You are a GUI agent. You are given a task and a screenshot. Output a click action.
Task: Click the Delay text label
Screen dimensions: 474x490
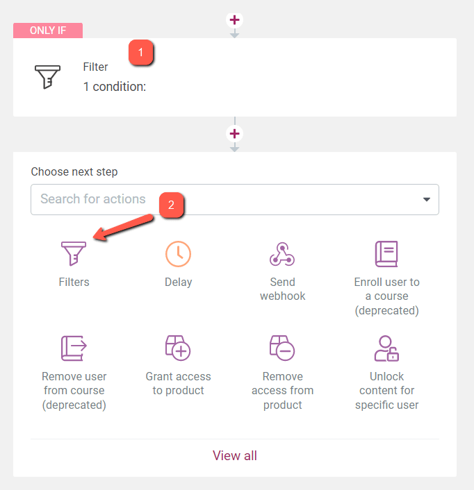(179, 282)
